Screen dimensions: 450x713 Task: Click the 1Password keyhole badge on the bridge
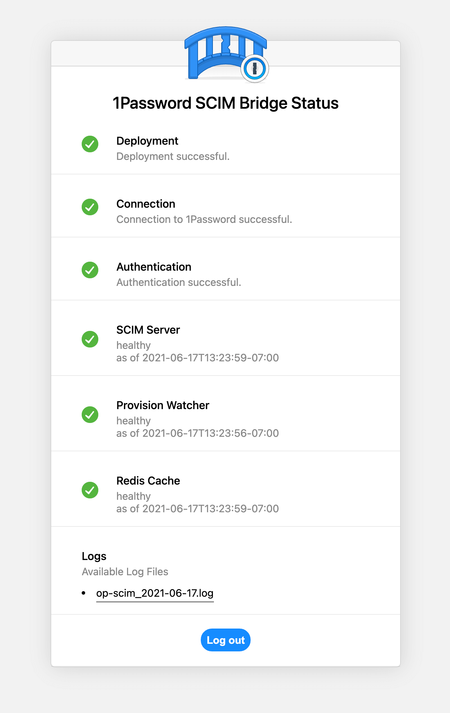coord(255,69)
